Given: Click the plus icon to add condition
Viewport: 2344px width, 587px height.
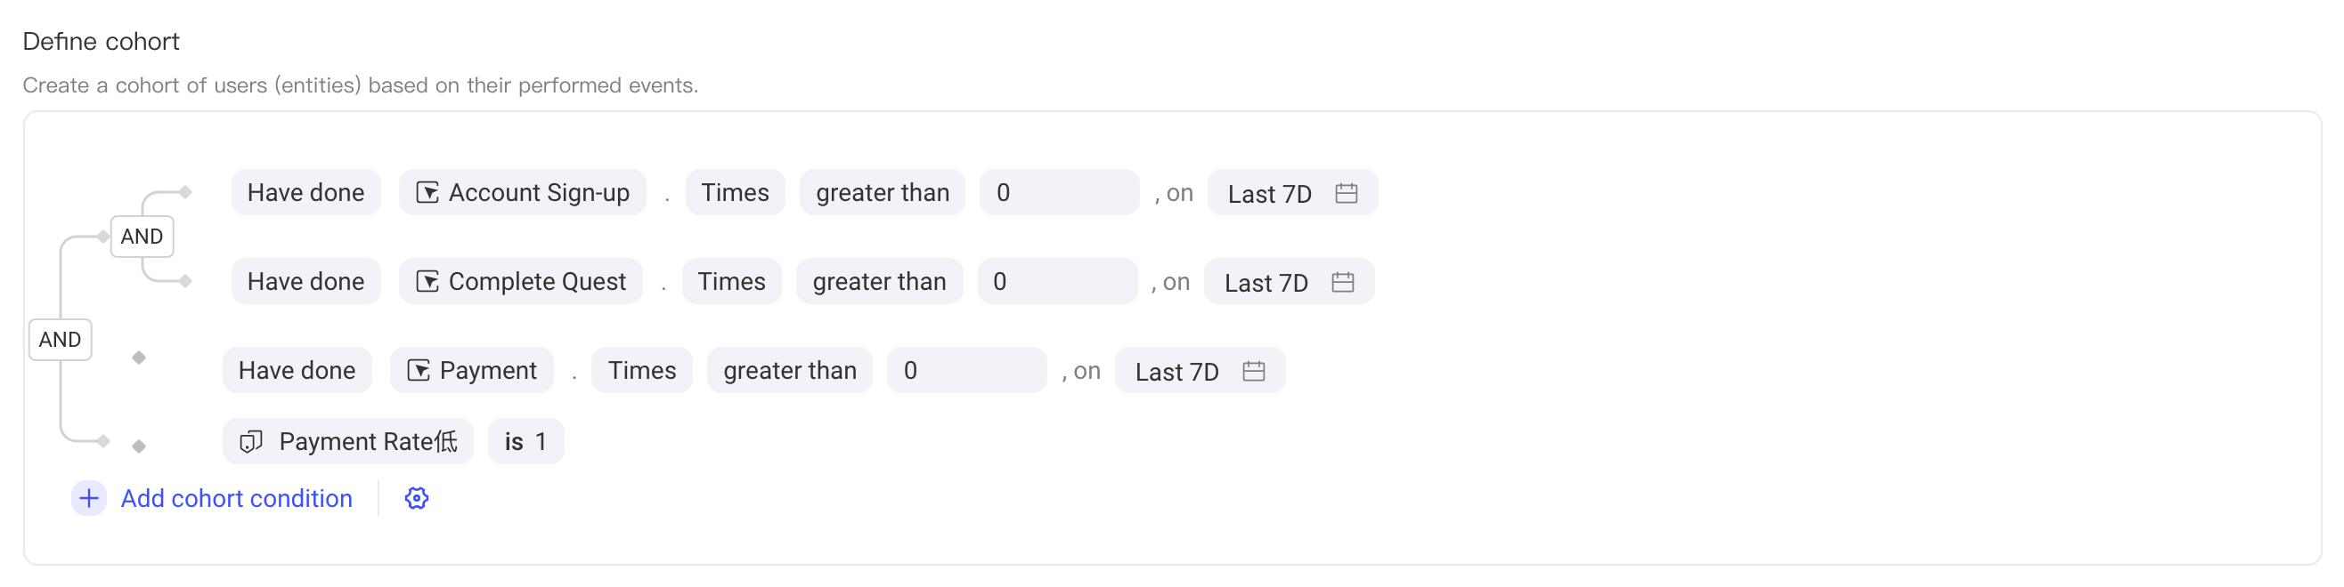Looking at the screenshot, I should coord(89,498).
